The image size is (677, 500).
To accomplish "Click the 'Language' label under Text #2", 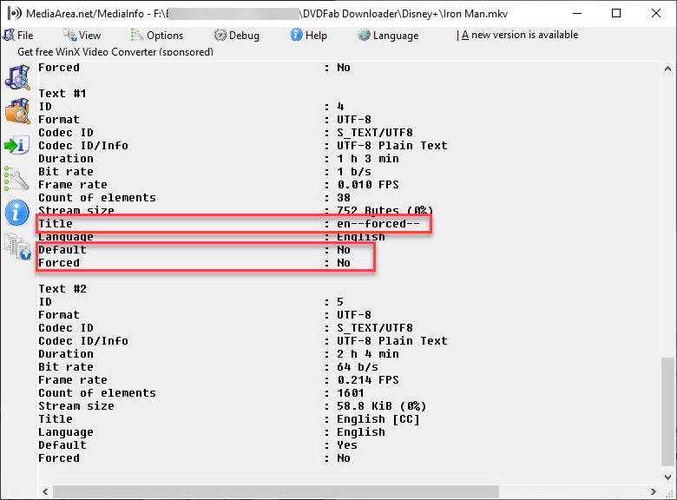I will point(66,431).
